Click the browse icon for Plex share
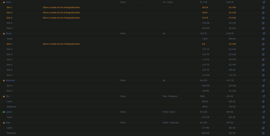Viewport: 270px width, 136px height. tap(264, 96)
